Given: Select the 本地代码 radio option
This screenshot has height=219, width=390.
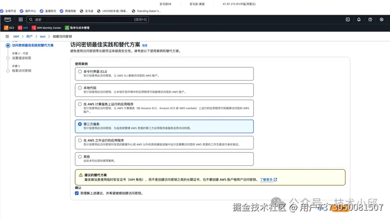Looking at the screenshot, I should pyautogui.click(x=80, y=88).
